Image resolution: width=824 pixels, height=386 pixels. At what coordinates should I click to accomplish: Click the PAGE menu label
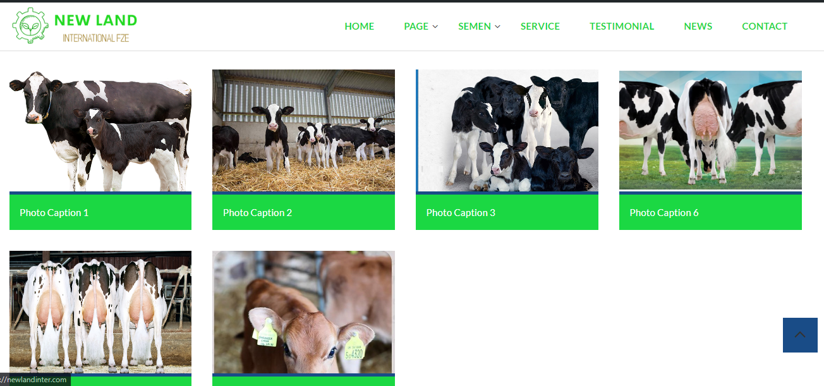416,27
